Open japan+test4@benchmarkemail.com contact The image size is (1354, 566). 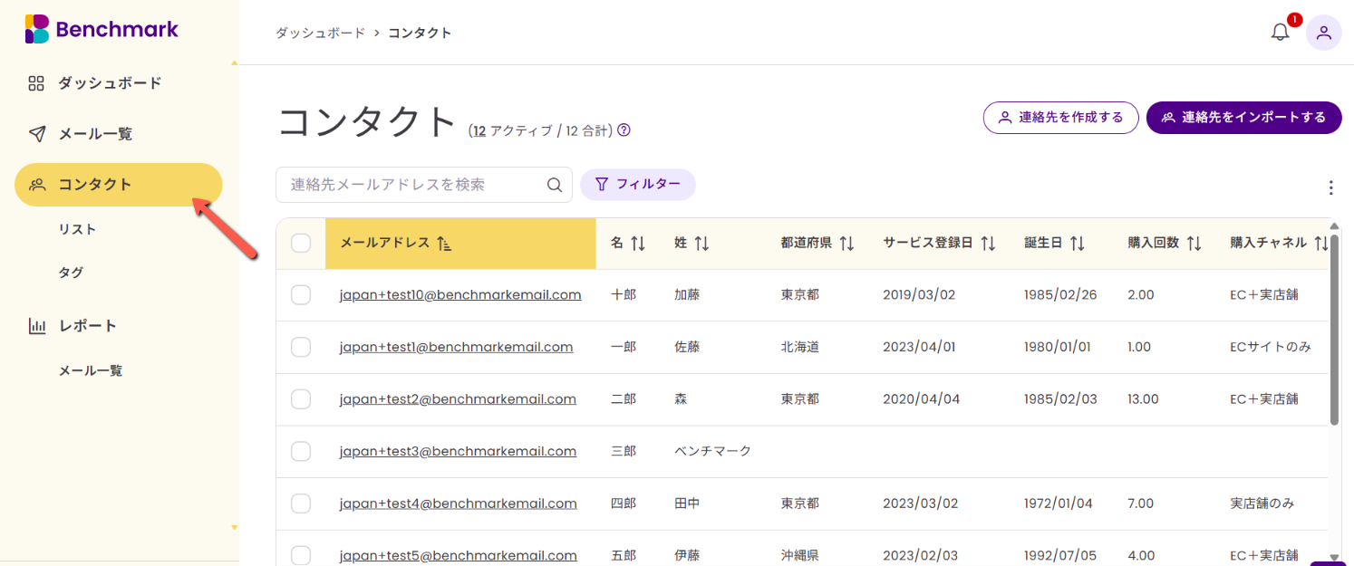(x=459, y=504)
